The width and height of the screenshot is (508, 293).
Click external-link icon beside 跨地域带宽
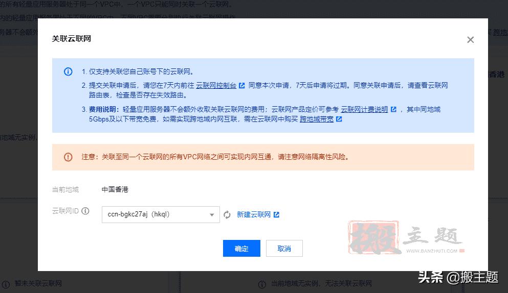tap(339, 119)
